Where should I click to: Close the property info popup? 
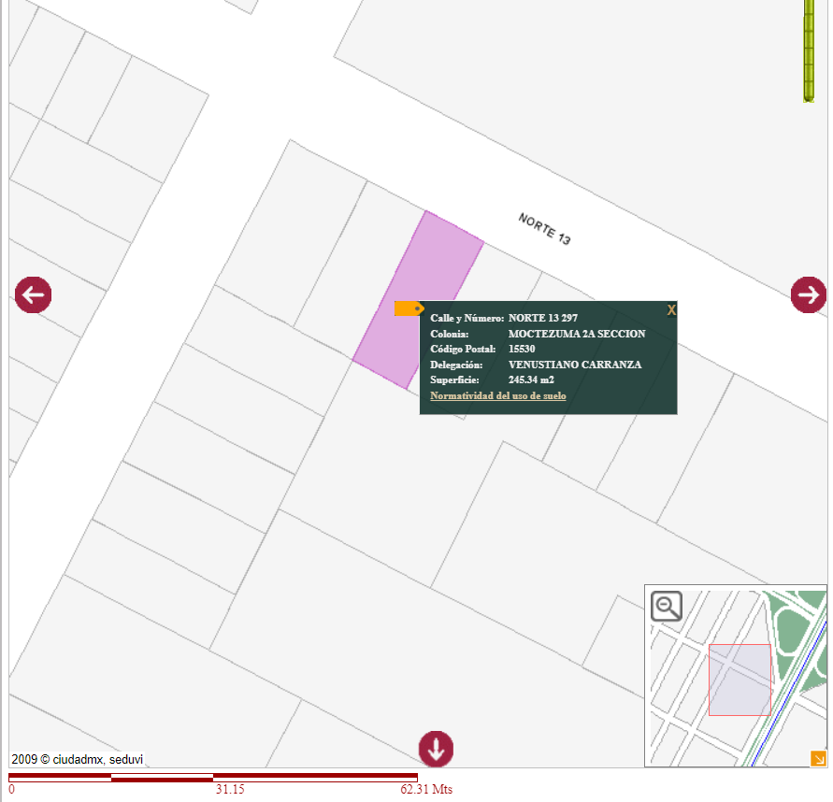[671, 310]
